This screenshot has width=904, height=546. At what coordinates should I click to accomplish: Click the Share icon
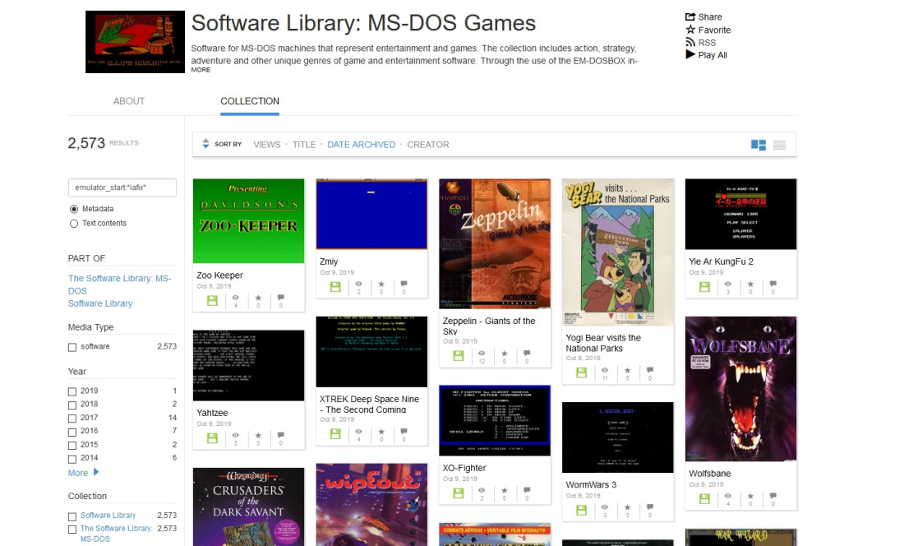coord(690,16)
